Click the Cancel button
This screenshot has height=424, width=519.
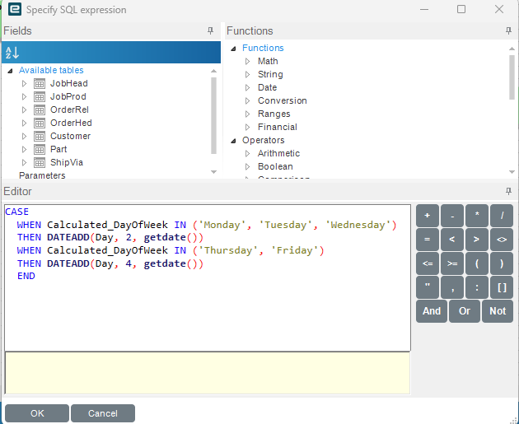click(102, 413)
